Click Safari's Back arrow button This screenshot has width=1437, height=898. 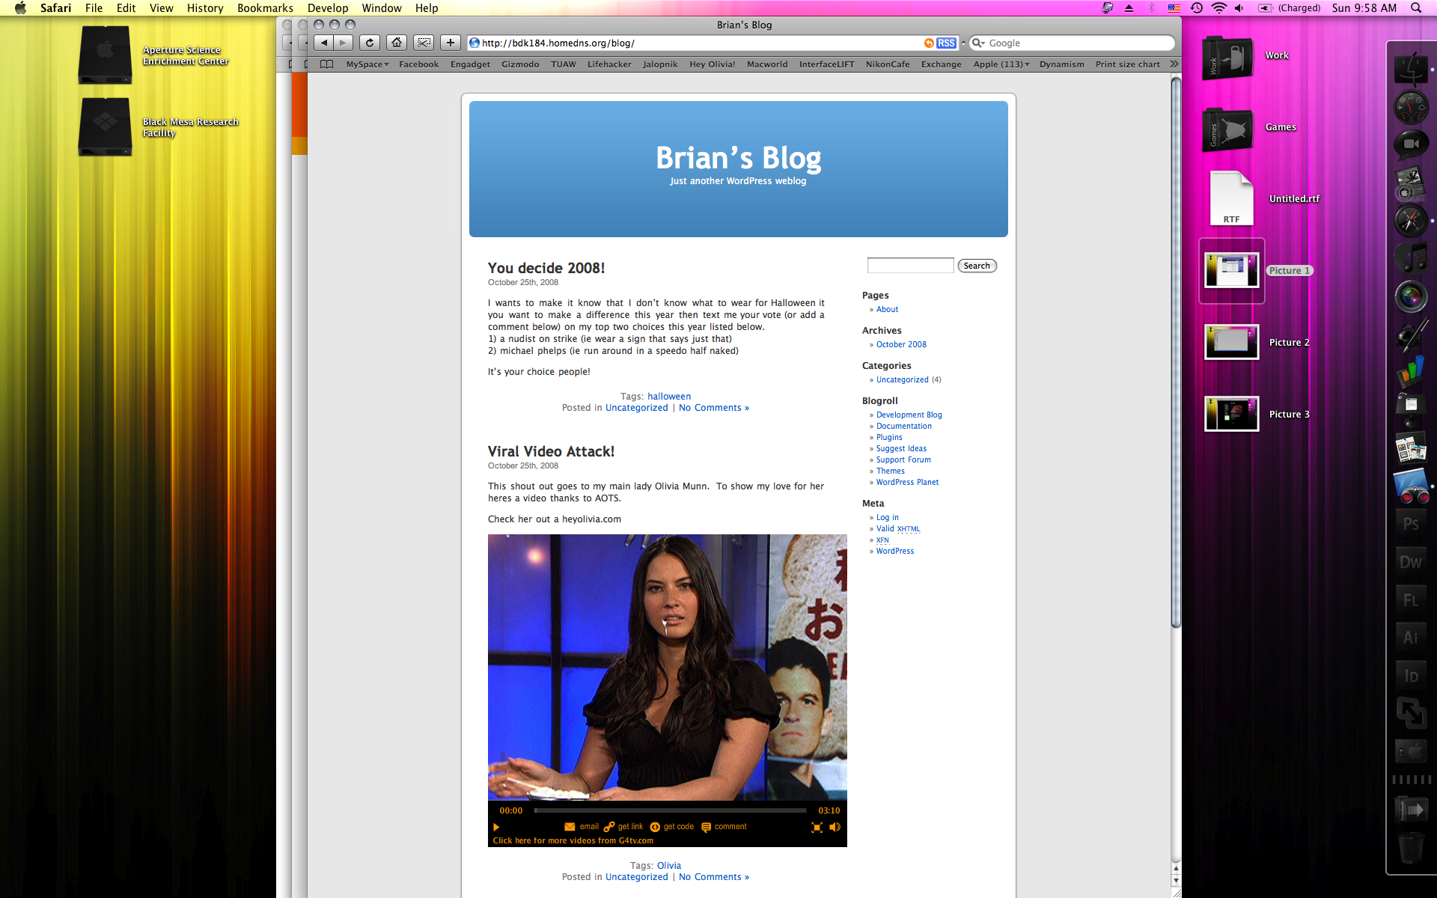coord(323,43)
